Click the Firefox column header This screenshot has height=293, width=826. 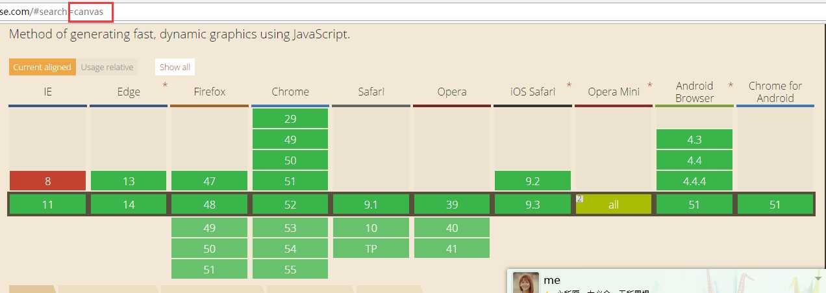click(x=209, y=92)
